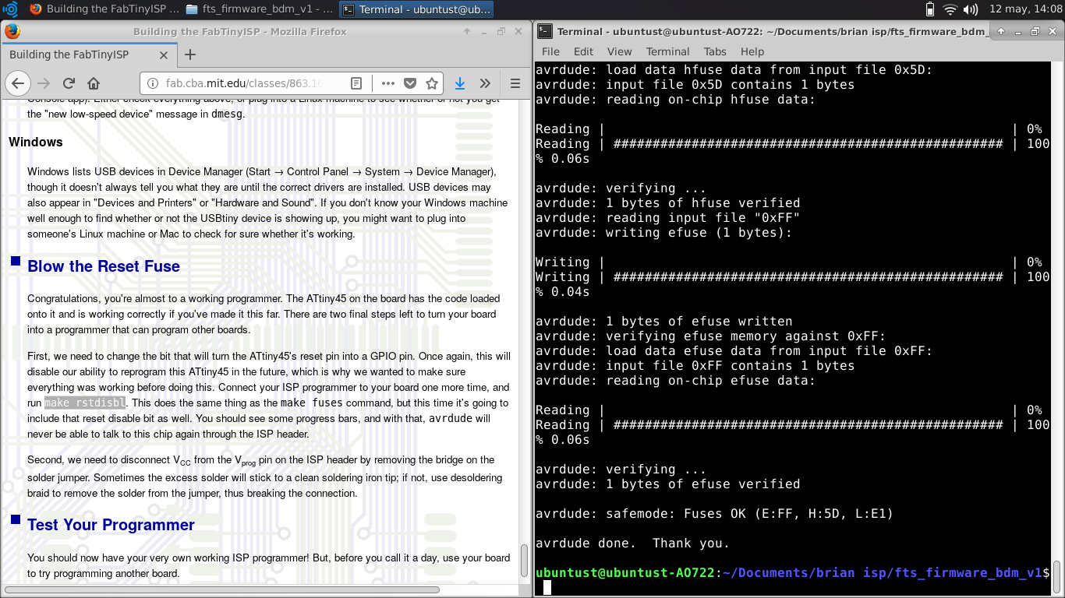Select the Building the FabTinyISP browser tab
Image resolution: width=1065 pixels, height=598 pixels.
coord(88,55)
